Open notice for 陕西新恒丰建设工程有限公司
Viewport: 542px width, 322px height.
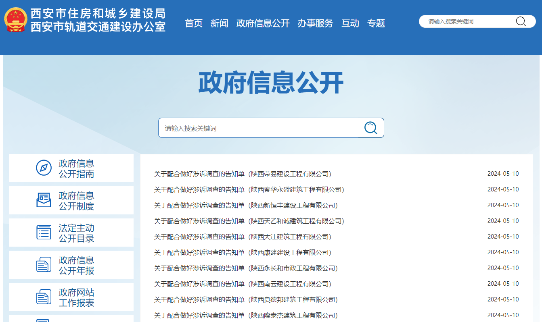(246, 205)
